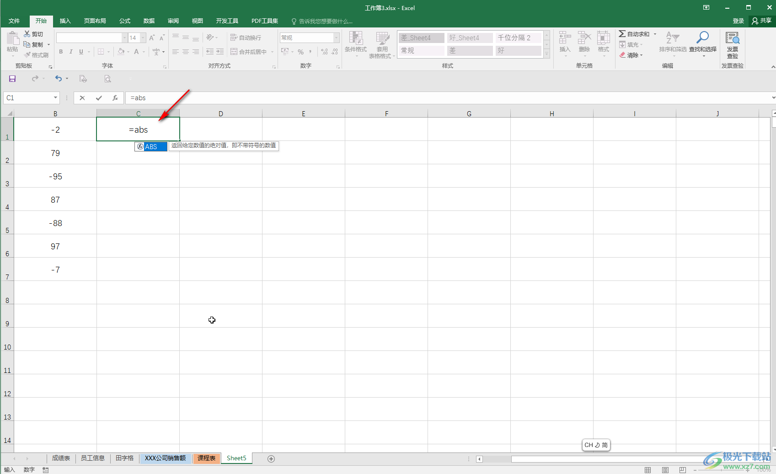776x474 pixels.
Task: Click the decrease indent icon
Action: (210, 52)
